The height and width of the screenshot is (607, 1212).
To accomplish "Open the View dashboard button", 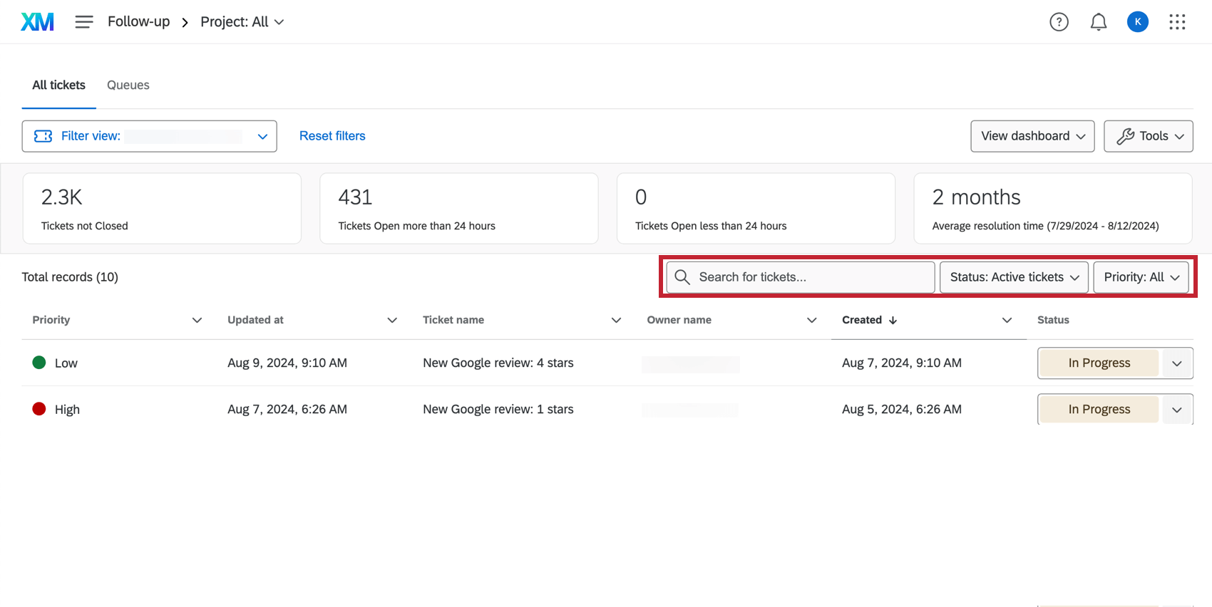I will (x=1032, y=136).
